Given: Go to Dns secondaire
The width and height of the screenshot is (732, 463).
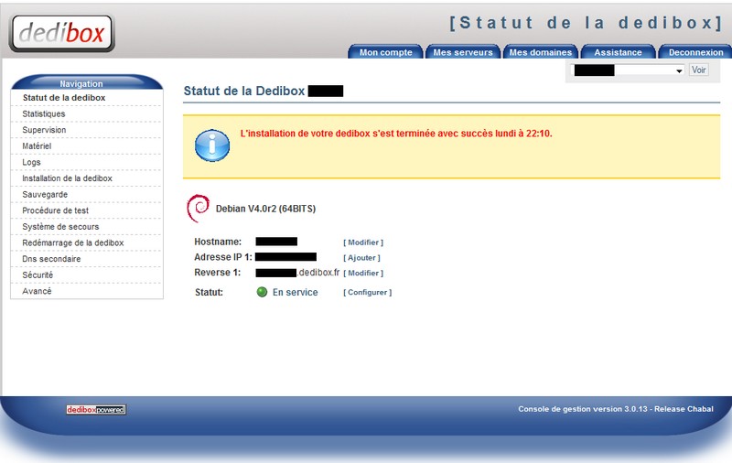Looking at the screenshot, I should coord(51,259).
